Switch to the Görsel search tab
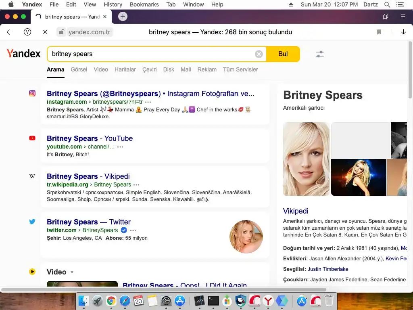The width and height of the screenshot is (413, 310). click(x=79, y=69)
